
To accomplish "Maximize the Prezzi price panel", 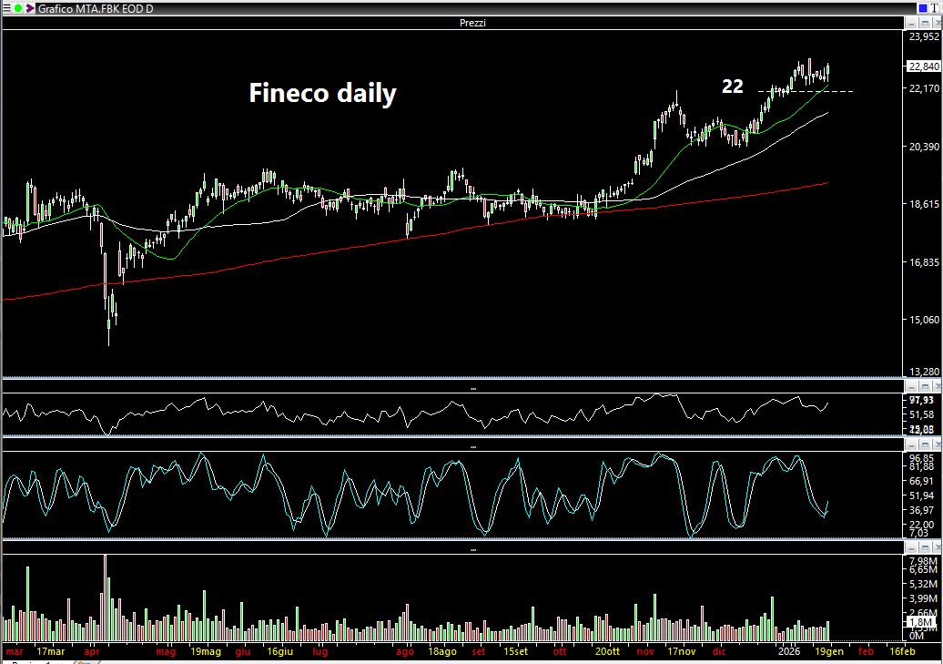I will [925, 23].
